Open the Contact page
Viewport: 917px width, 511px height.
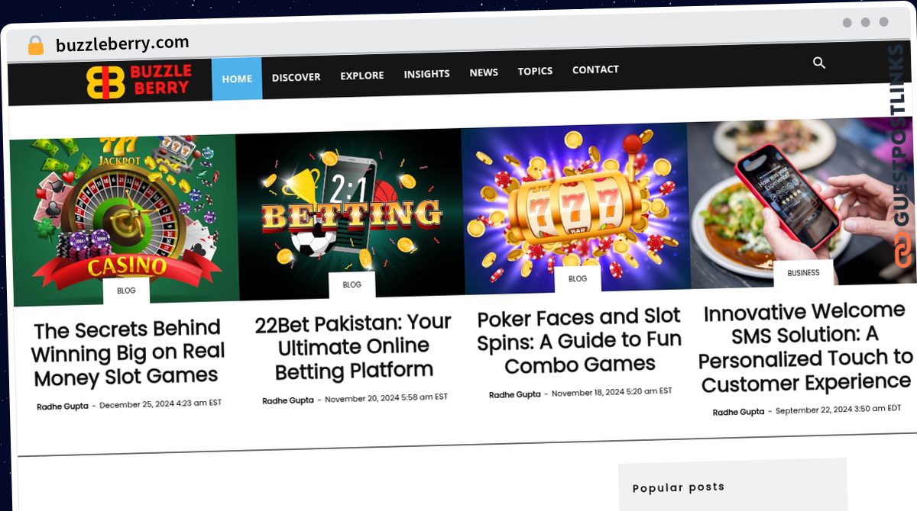click(x=595, y=69)
